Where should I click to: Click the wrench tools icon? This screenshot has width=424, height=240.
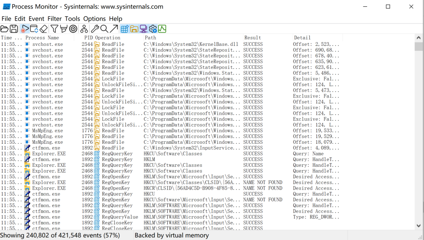(x=95, y=29)
